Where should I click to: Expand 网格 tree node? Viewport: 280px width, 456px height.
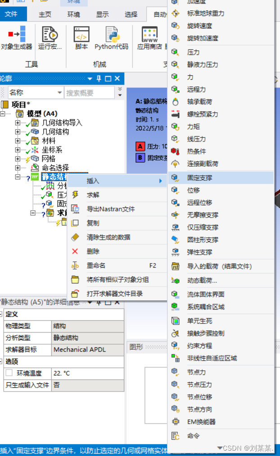(18, 159)
